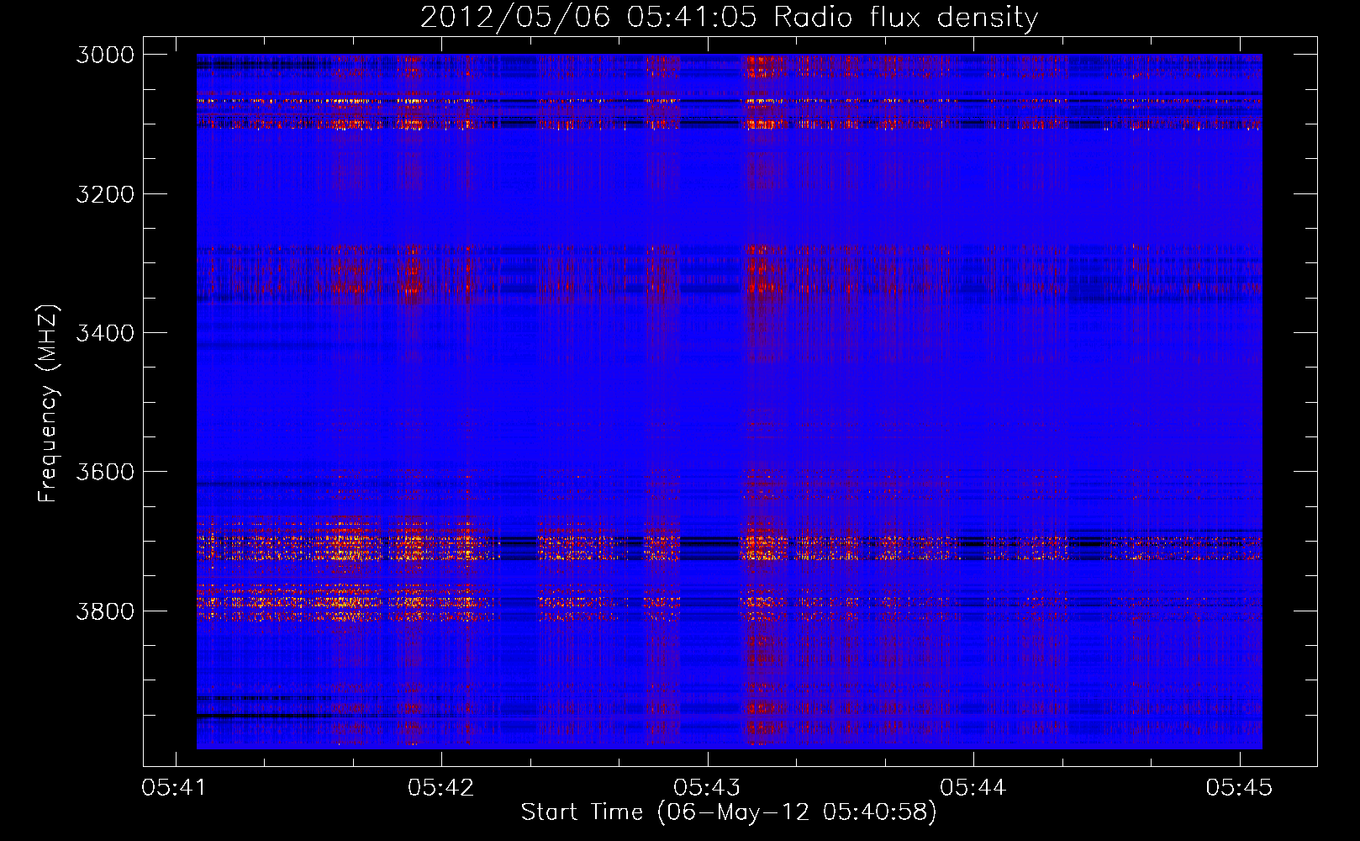
Task: Click the 3200 frequency axis label
Action: click(105, 194)
